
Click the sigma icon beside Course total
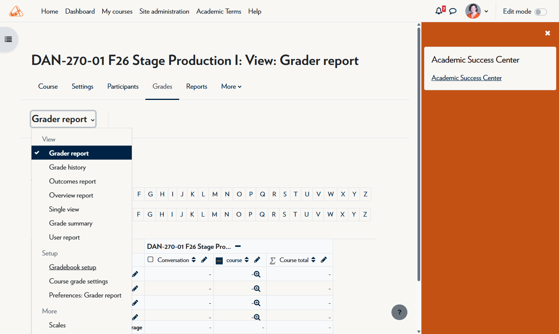[273, 261]
